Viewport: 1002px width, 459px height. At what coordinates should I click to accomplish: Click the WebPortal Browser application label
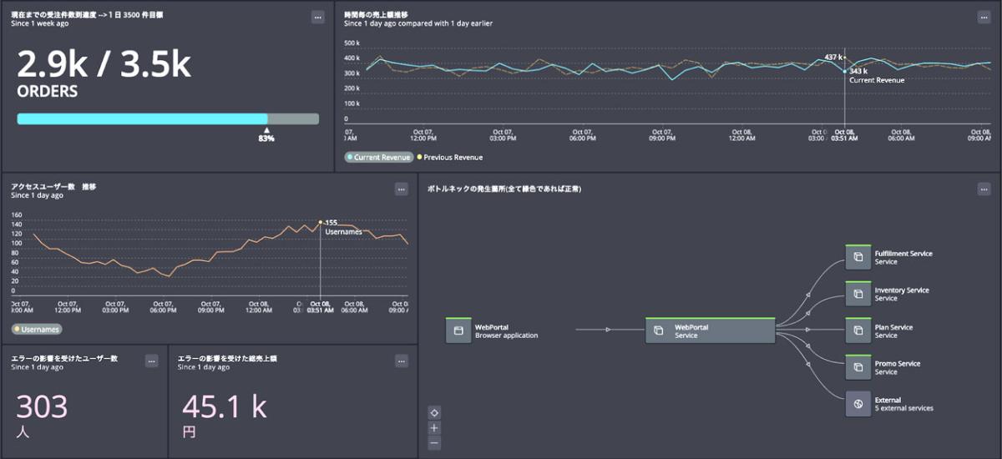pyautogui.click(x=506, y=331)
